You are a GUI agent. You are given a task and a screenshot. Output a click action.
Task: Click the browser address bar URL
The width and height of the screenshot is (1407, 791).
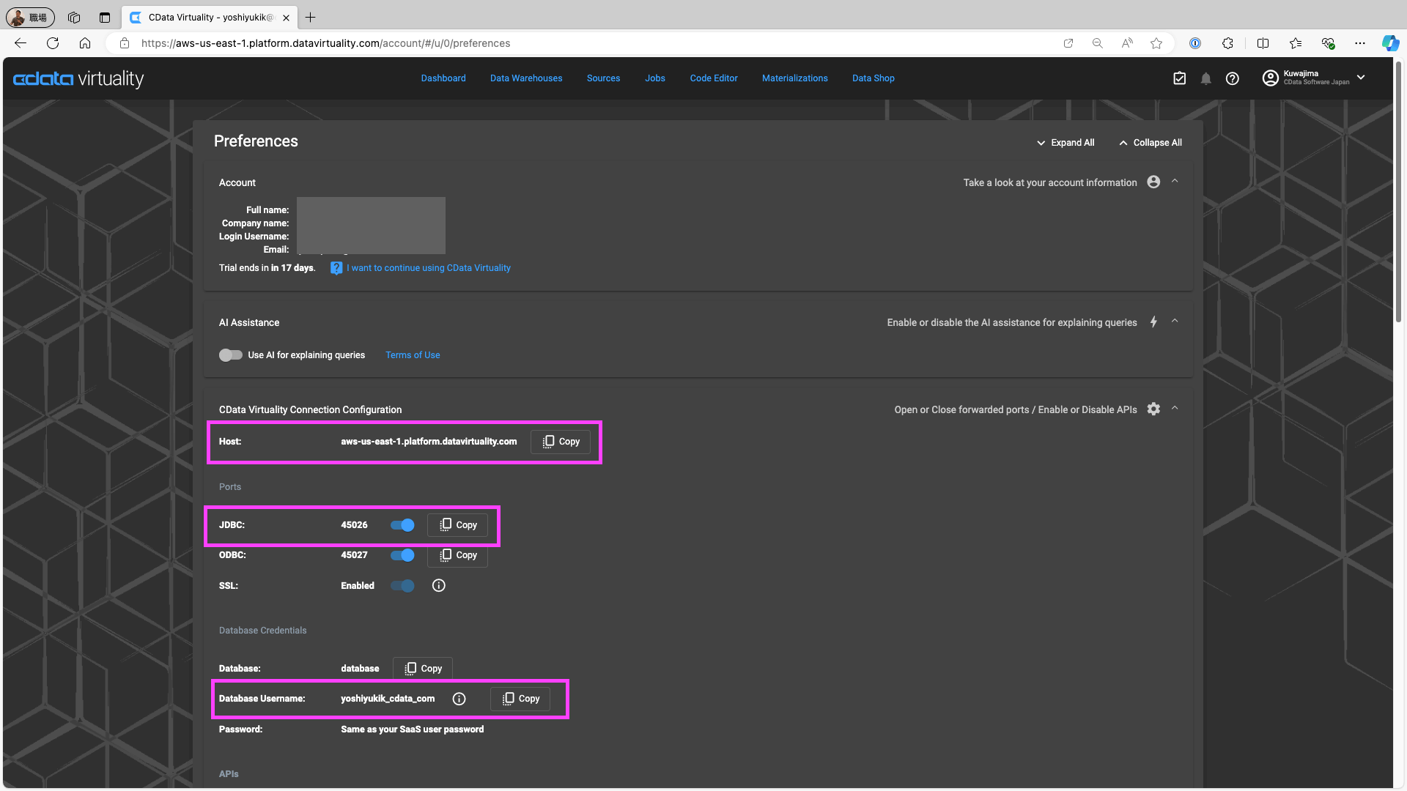click(325, 43)
